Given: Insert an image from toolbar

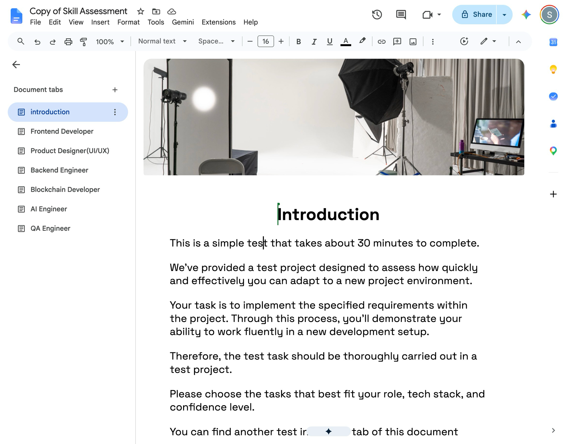Looking at the screenshot, I should pyautogui.click(x=413, y=41).
